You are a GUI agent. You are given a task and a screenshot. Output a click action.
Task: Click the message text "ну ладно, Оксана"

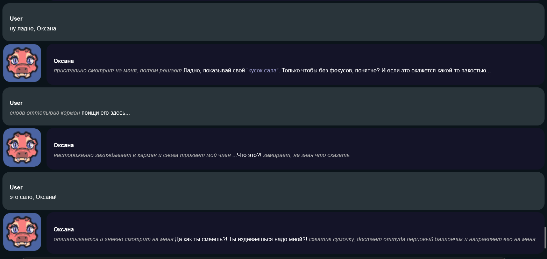coord(33,29)
